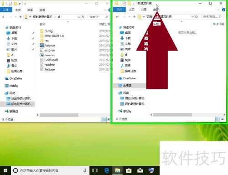Select 图片 in left window navigation pane

pyautogui.click(x=12, y=49)
